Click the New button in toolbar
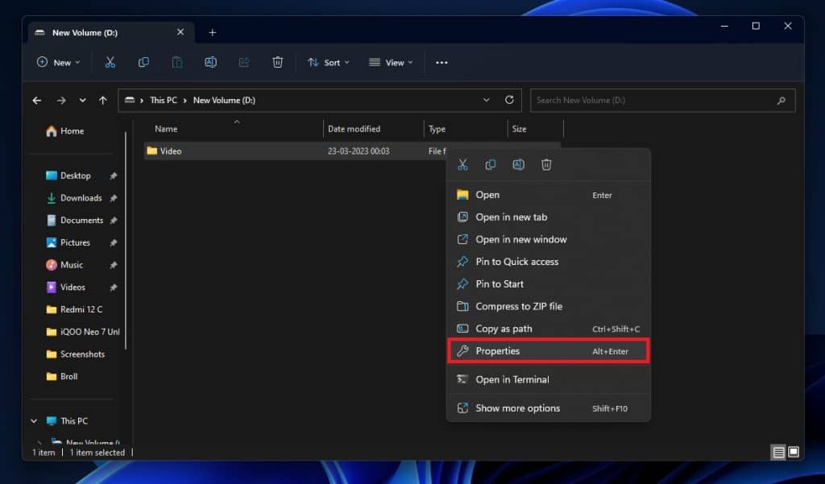This screenshot has width=825, height=484. pos(58,62)
